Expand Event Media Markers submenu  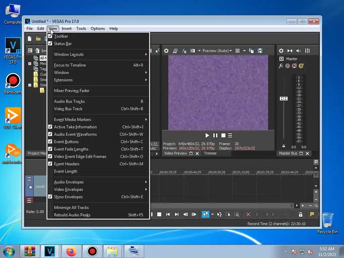click(x=98, y=120)
